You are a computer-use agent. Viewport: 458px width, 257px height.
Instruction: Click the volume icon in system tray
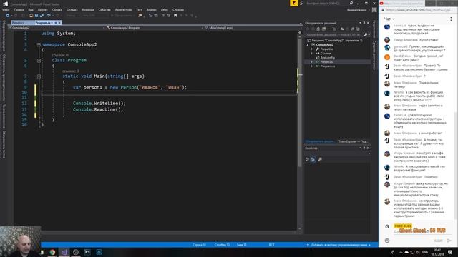point(417,252)
